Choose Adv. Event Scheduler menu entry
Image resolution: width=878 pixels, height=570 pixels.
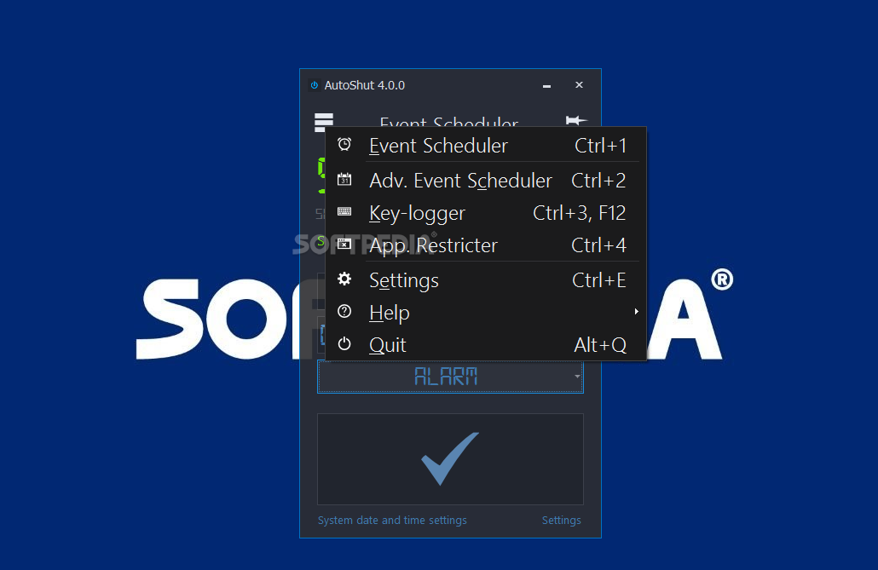point(486,181)
